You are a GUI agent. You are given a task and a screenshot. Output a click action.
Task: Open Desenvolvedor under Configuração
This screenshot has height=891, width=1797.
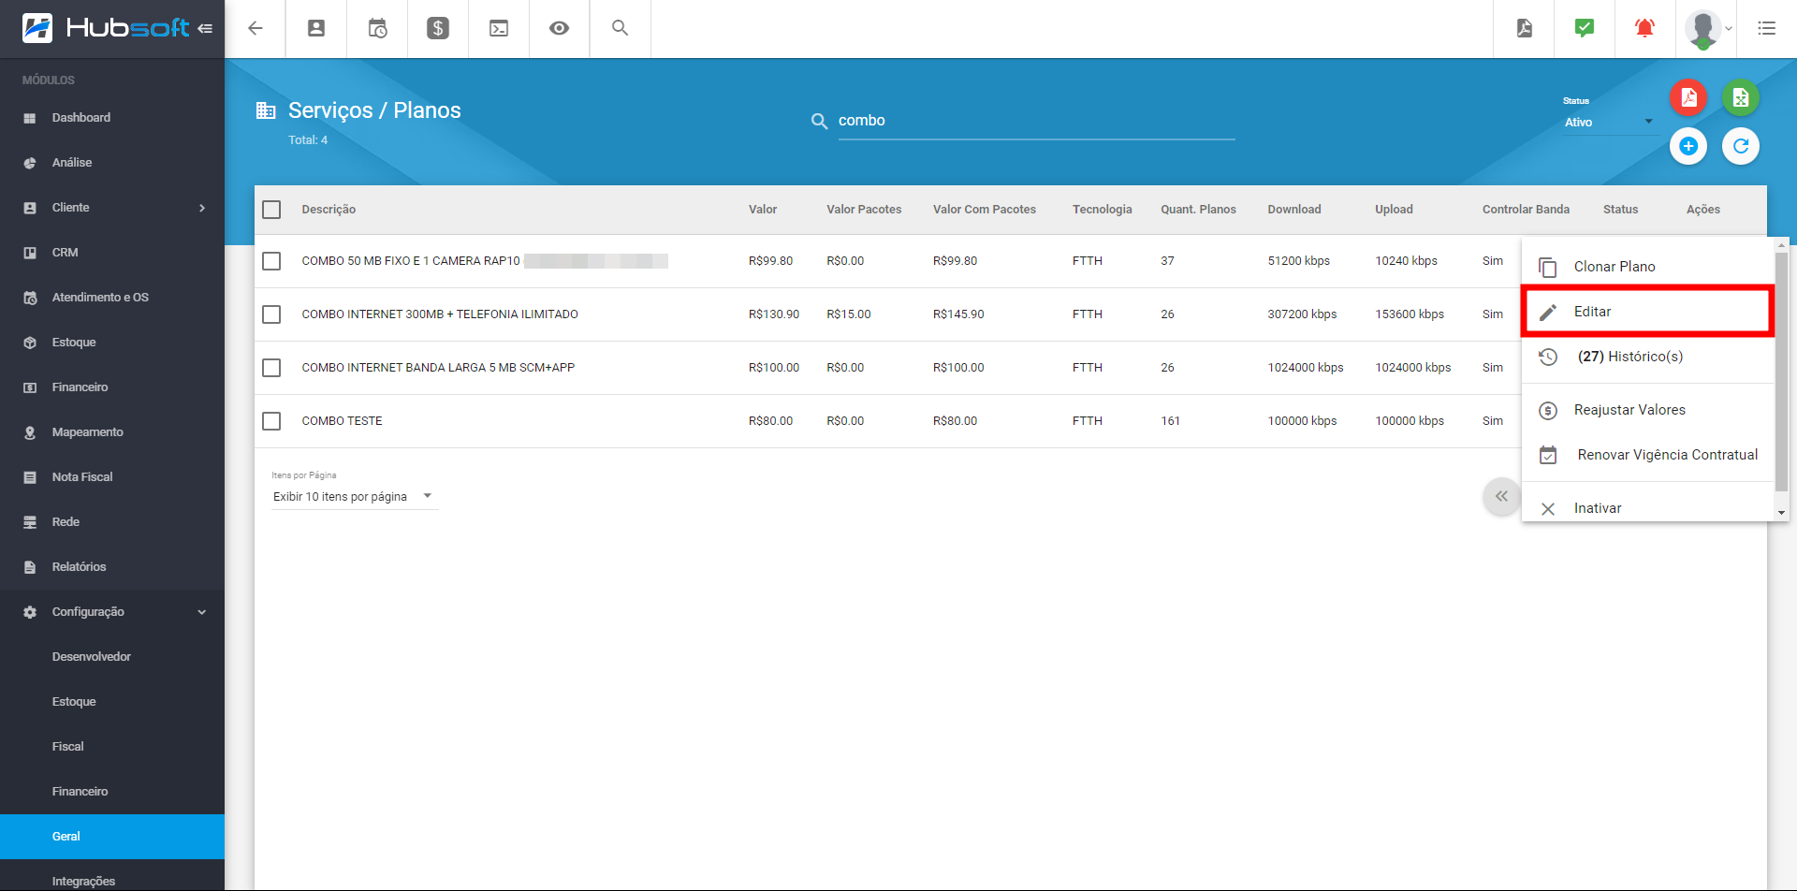tap(112, 657)
